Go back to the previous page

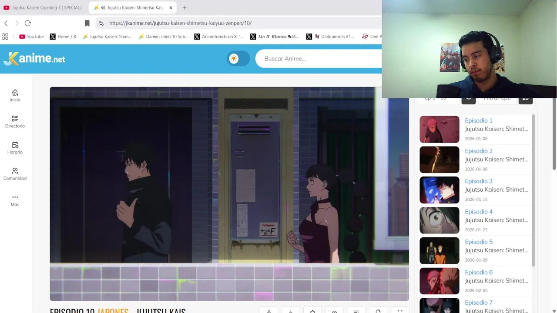pyautogui.click(x=6, y=23)
